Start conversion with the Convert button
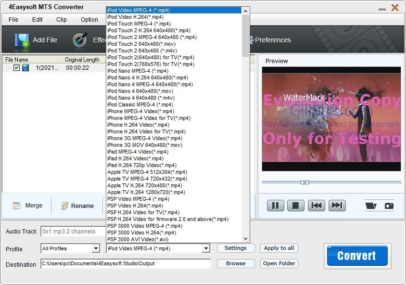The width and height of the screenshot is (406, 285). [357, 256]
